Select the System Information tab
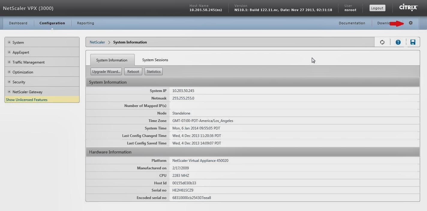 coord(112,60)
